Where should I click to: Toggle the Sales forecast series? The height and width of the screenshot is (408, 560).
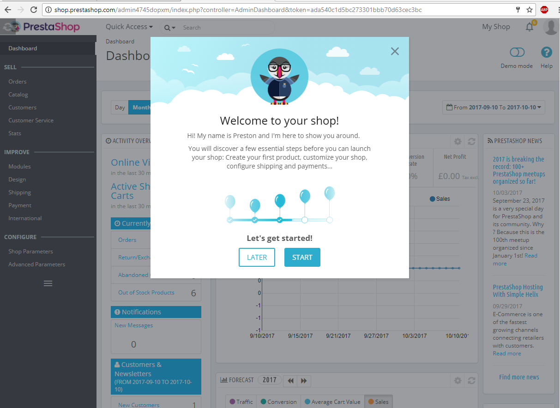click(378, 402)
